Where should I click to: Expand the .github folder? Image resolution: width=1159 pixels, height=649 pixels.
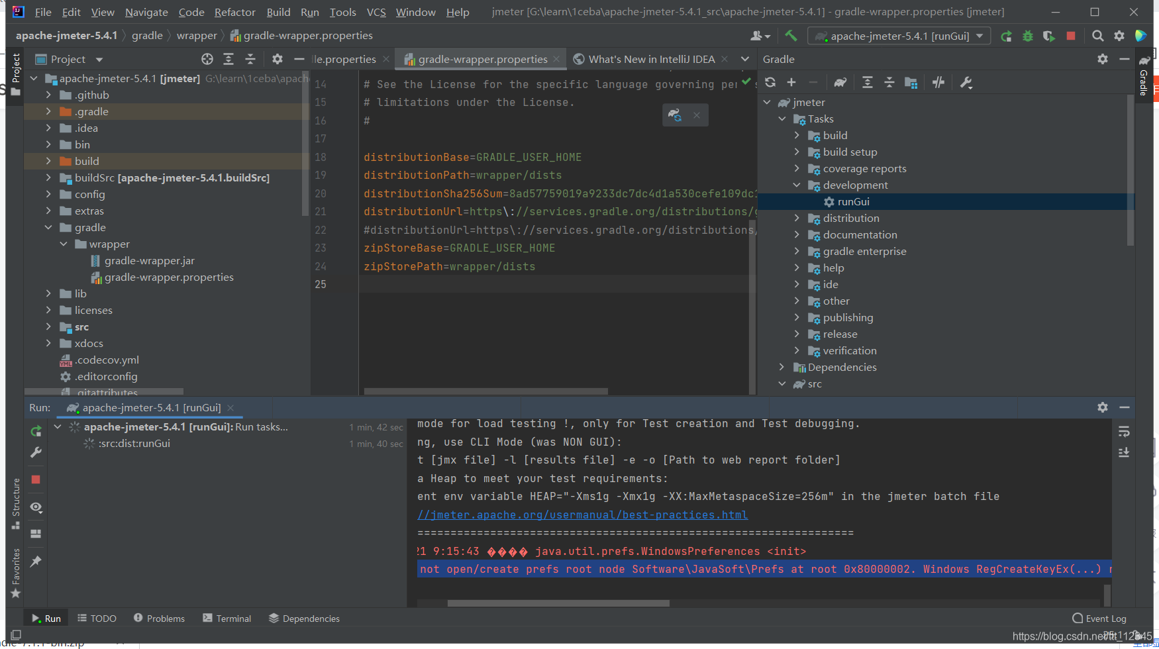click(x=48, y=95)
